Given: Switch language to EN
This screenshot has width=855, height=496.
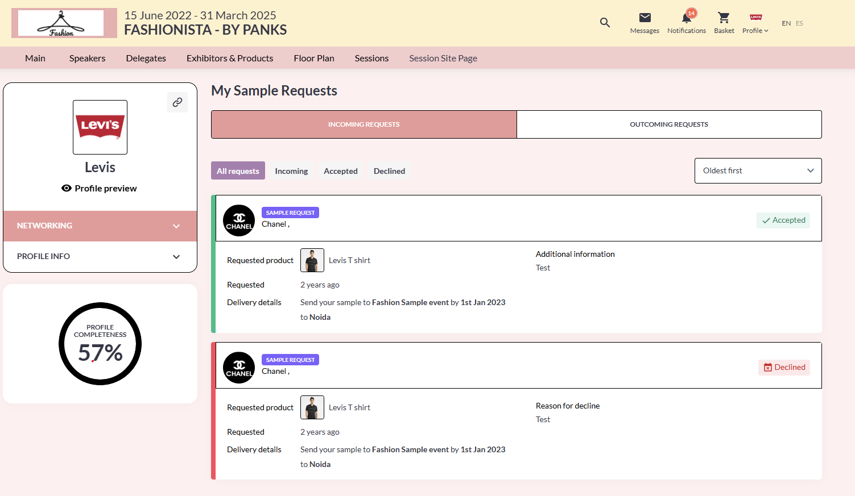Looking at the screenshot, I should point(786,23).
